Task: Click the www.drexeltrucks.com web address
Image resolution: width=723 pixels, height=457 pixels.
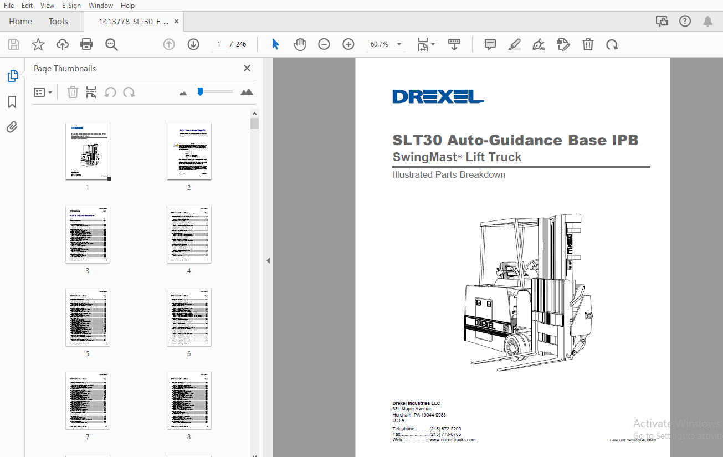Action: coord(452,440)
